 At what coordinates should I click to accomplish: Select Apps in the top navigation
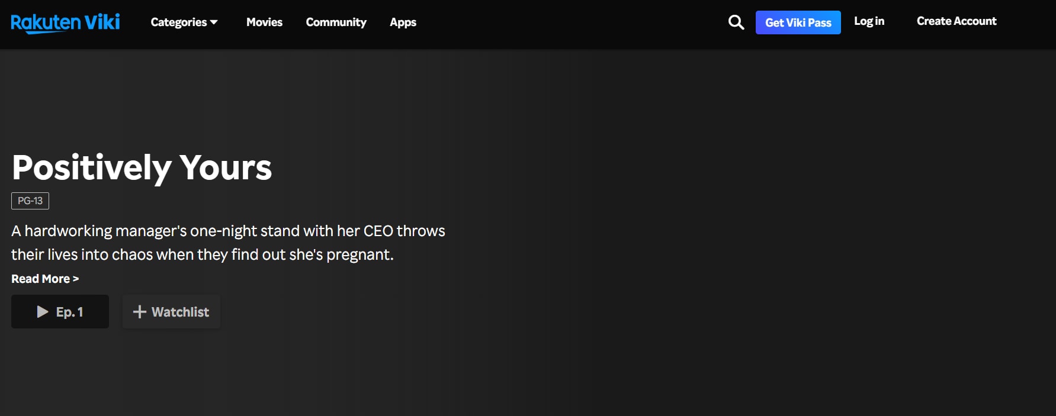(403, 22)
